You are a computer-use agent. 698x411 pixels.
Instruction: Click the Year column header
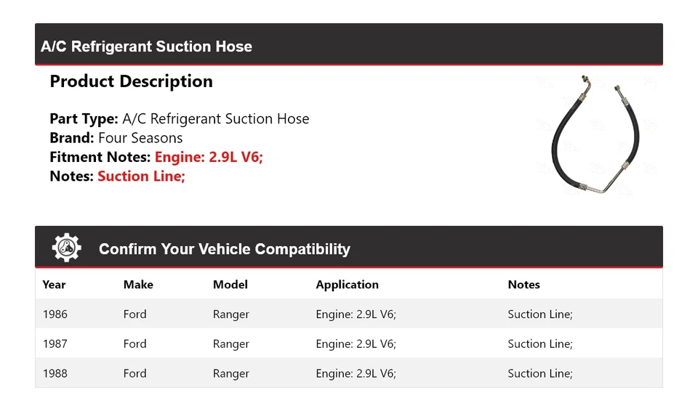54,285
